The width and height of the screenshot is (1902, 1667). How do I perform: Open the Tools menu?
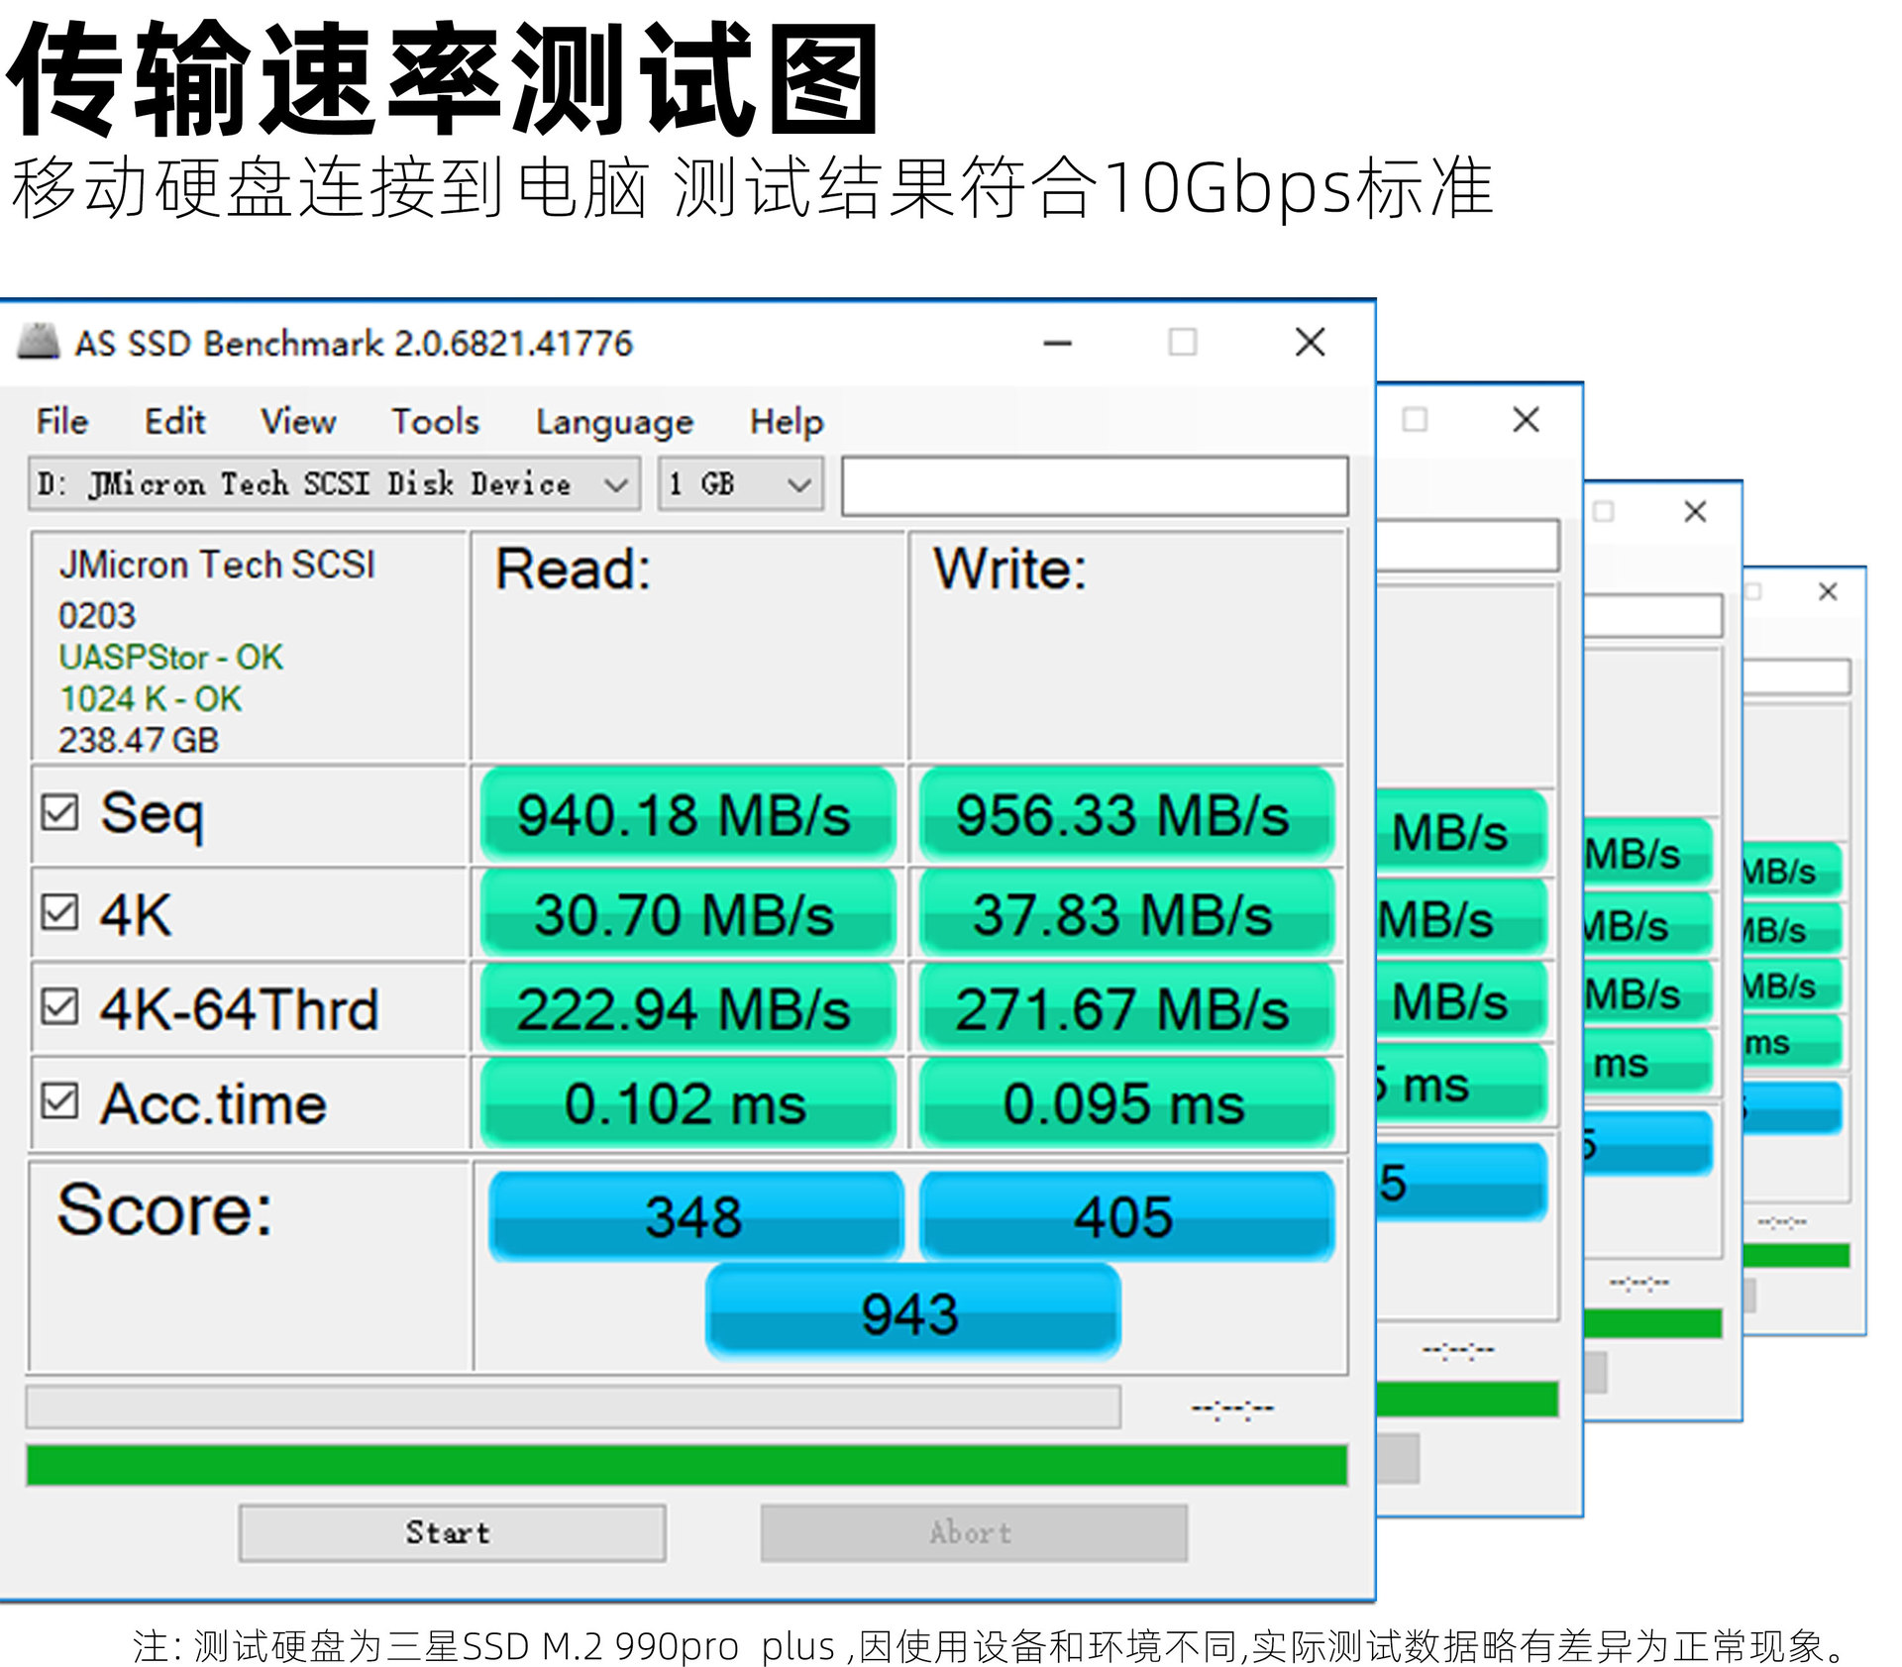click(x=435, y=422)
